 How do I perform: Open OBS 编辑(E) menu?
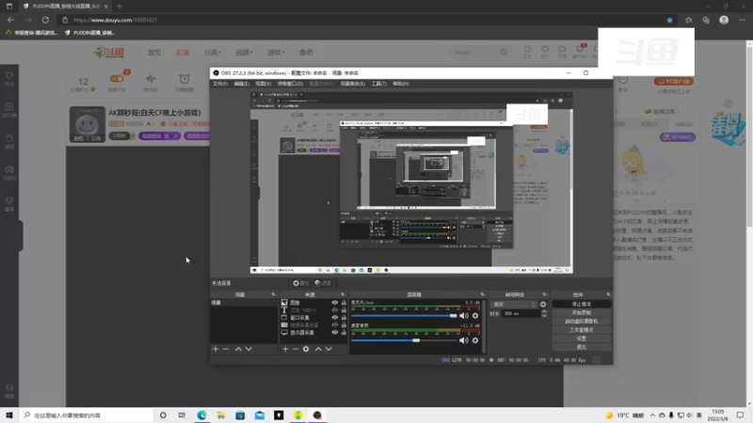pyautogui.click(x=242, y=84)
